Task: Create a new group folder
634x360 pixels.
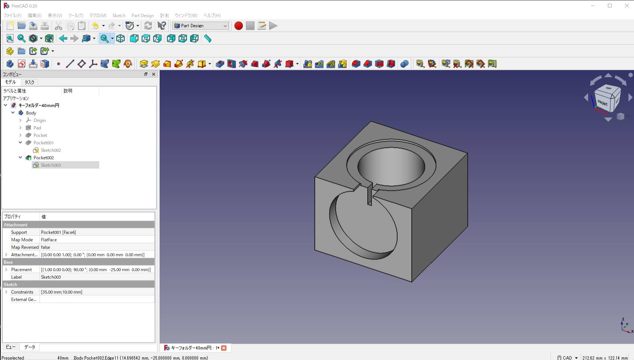Action: coord(22,51)
